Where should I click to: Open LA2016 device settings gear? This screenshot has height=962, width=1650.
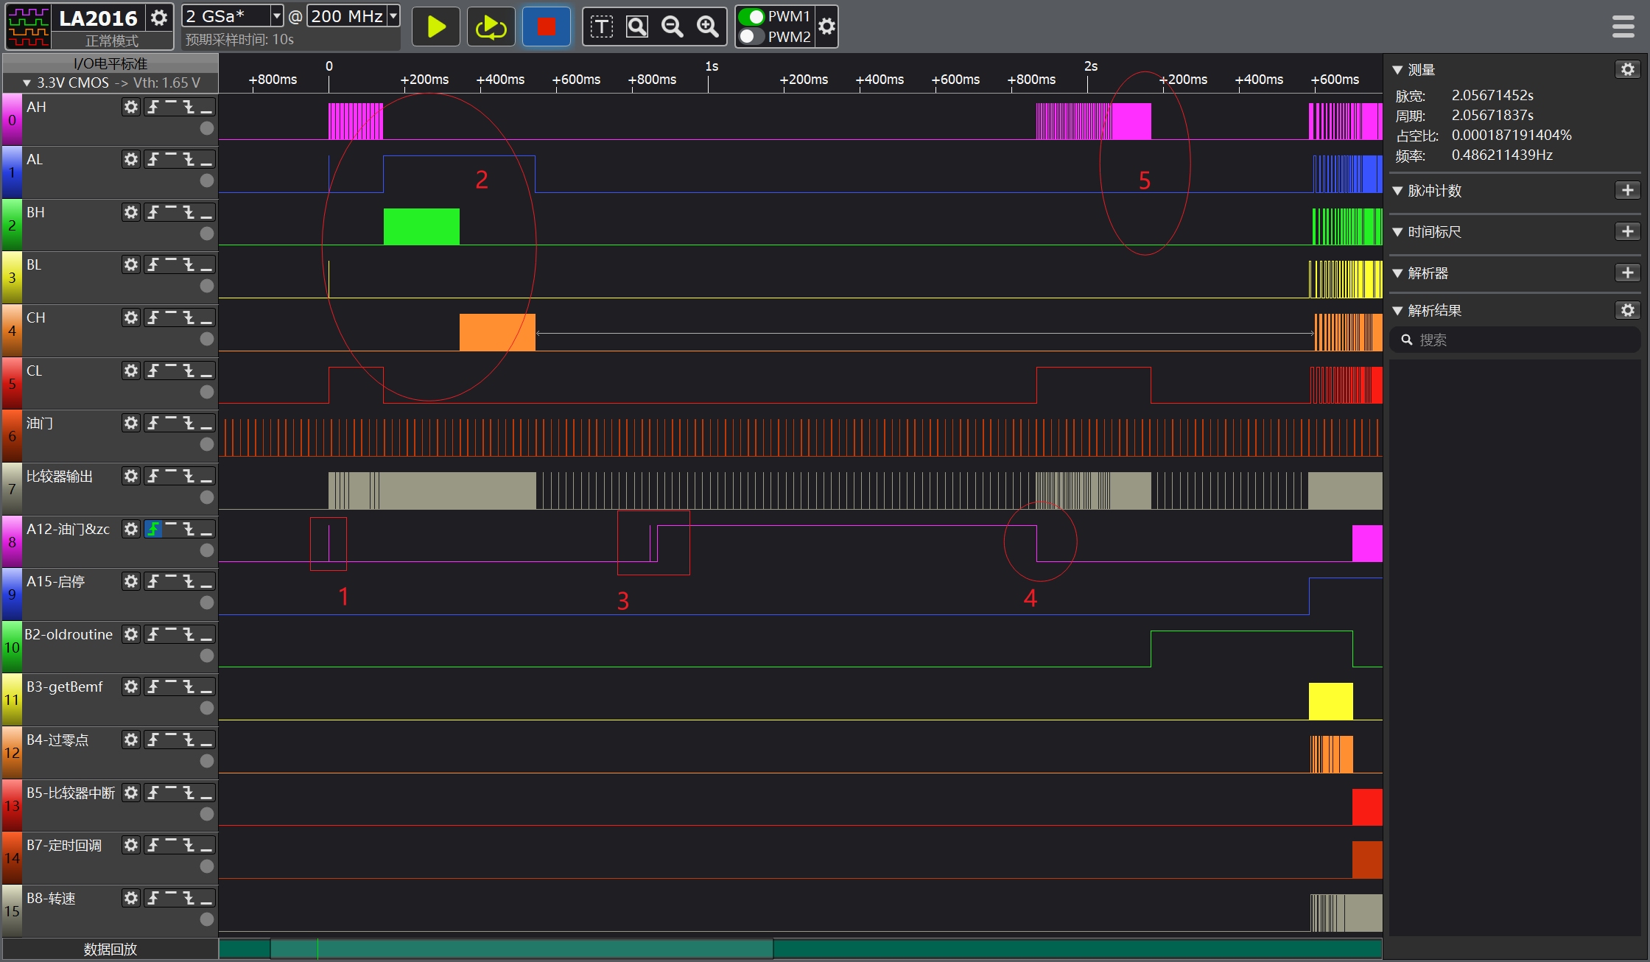pos(159,18)
